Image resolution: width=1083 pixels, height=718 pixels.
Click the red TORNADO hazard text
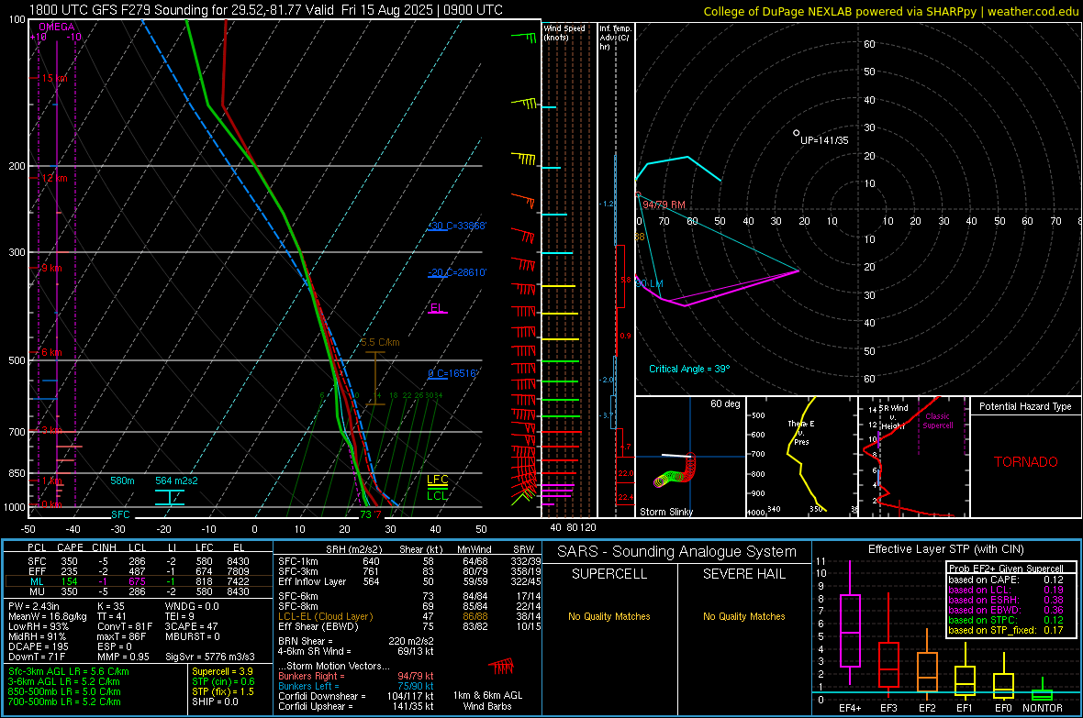tap(1026, 462)
